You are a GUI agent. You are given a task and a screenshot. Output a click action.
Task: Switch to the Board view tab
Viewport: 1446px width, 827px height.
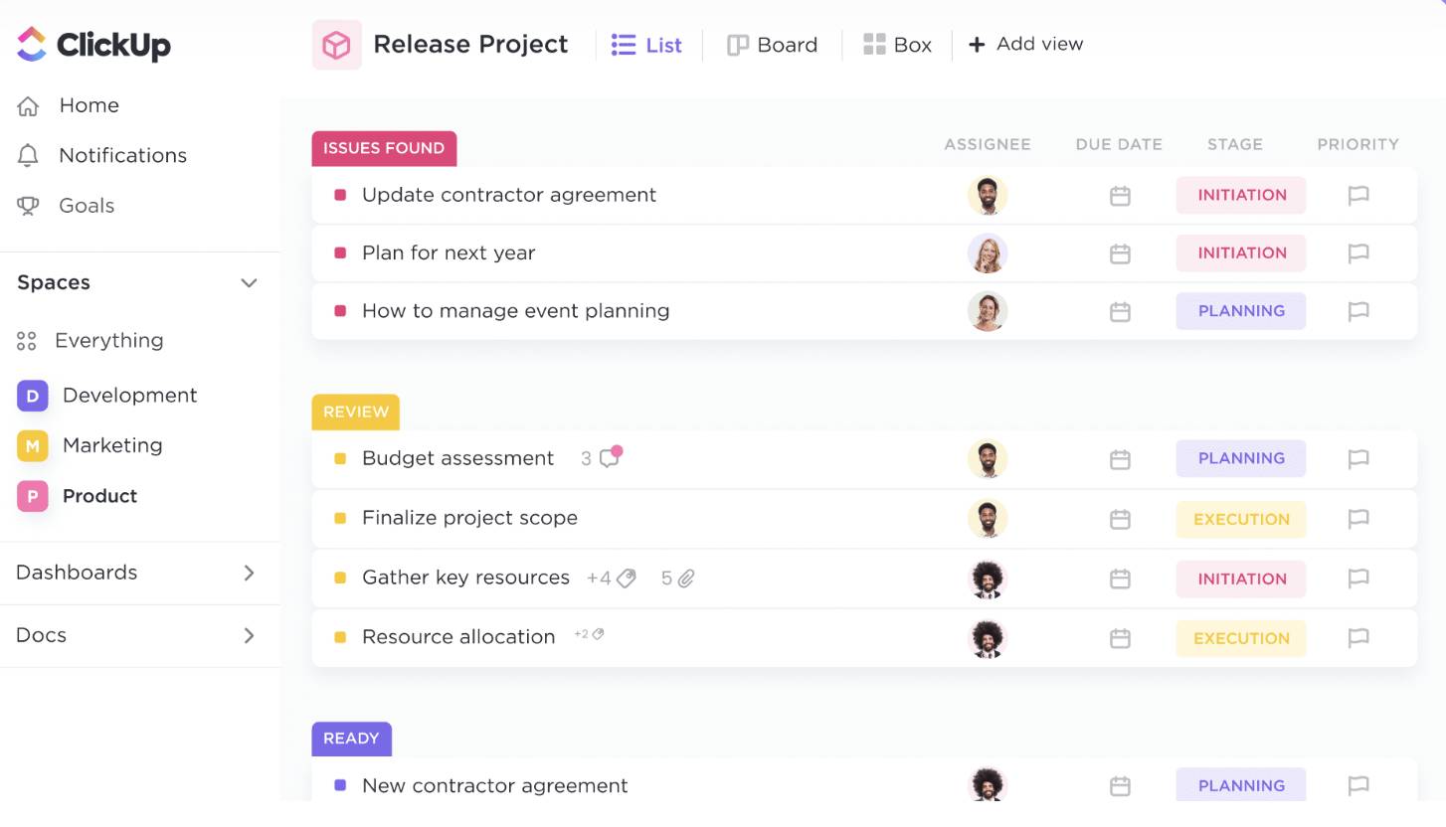772,45
